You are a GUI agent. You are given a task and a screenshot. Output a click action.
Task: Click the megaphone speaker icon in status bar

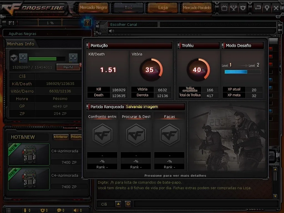(76, 210)
